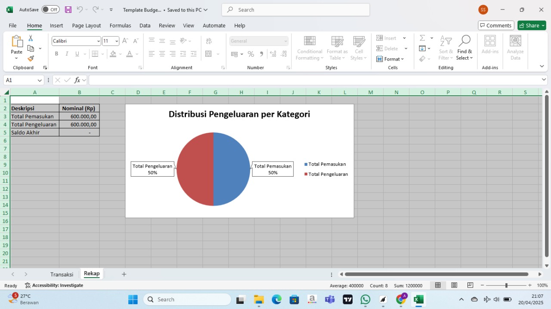Open the Insert ribbon tab
551x309 pixels.
(56, 26)
